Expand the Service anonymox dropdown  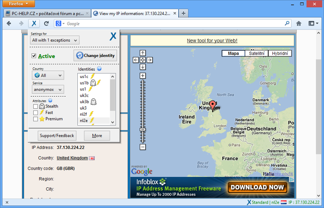48,89
